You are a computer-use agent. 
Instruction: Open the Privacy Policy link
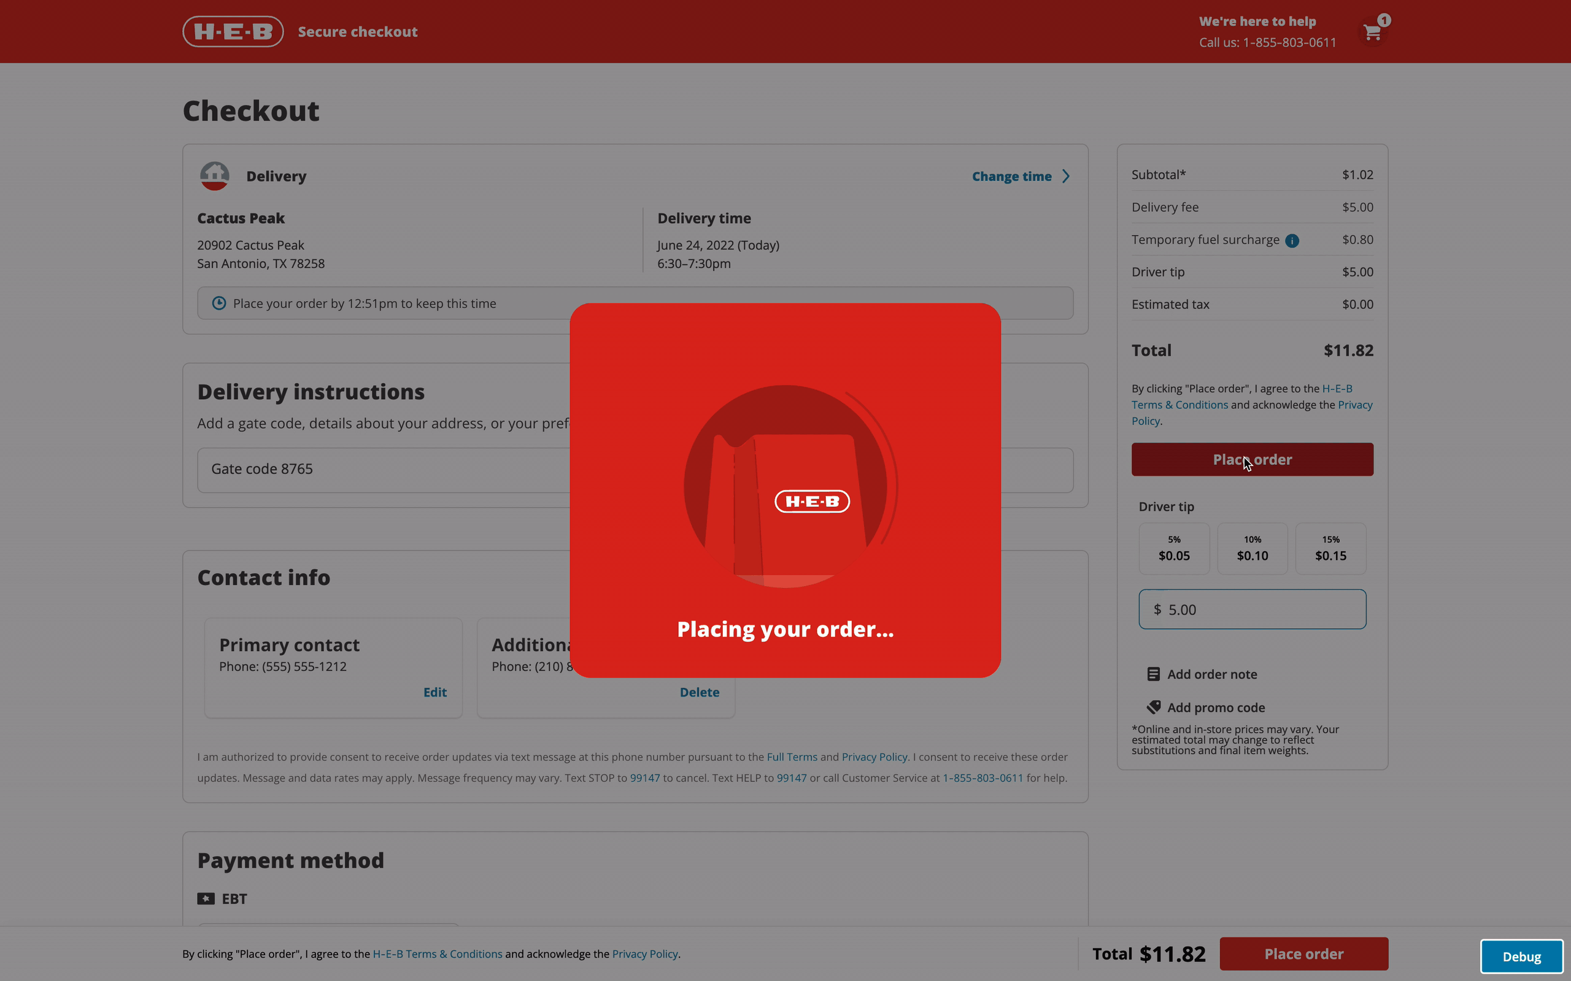(x=644, y=954)
